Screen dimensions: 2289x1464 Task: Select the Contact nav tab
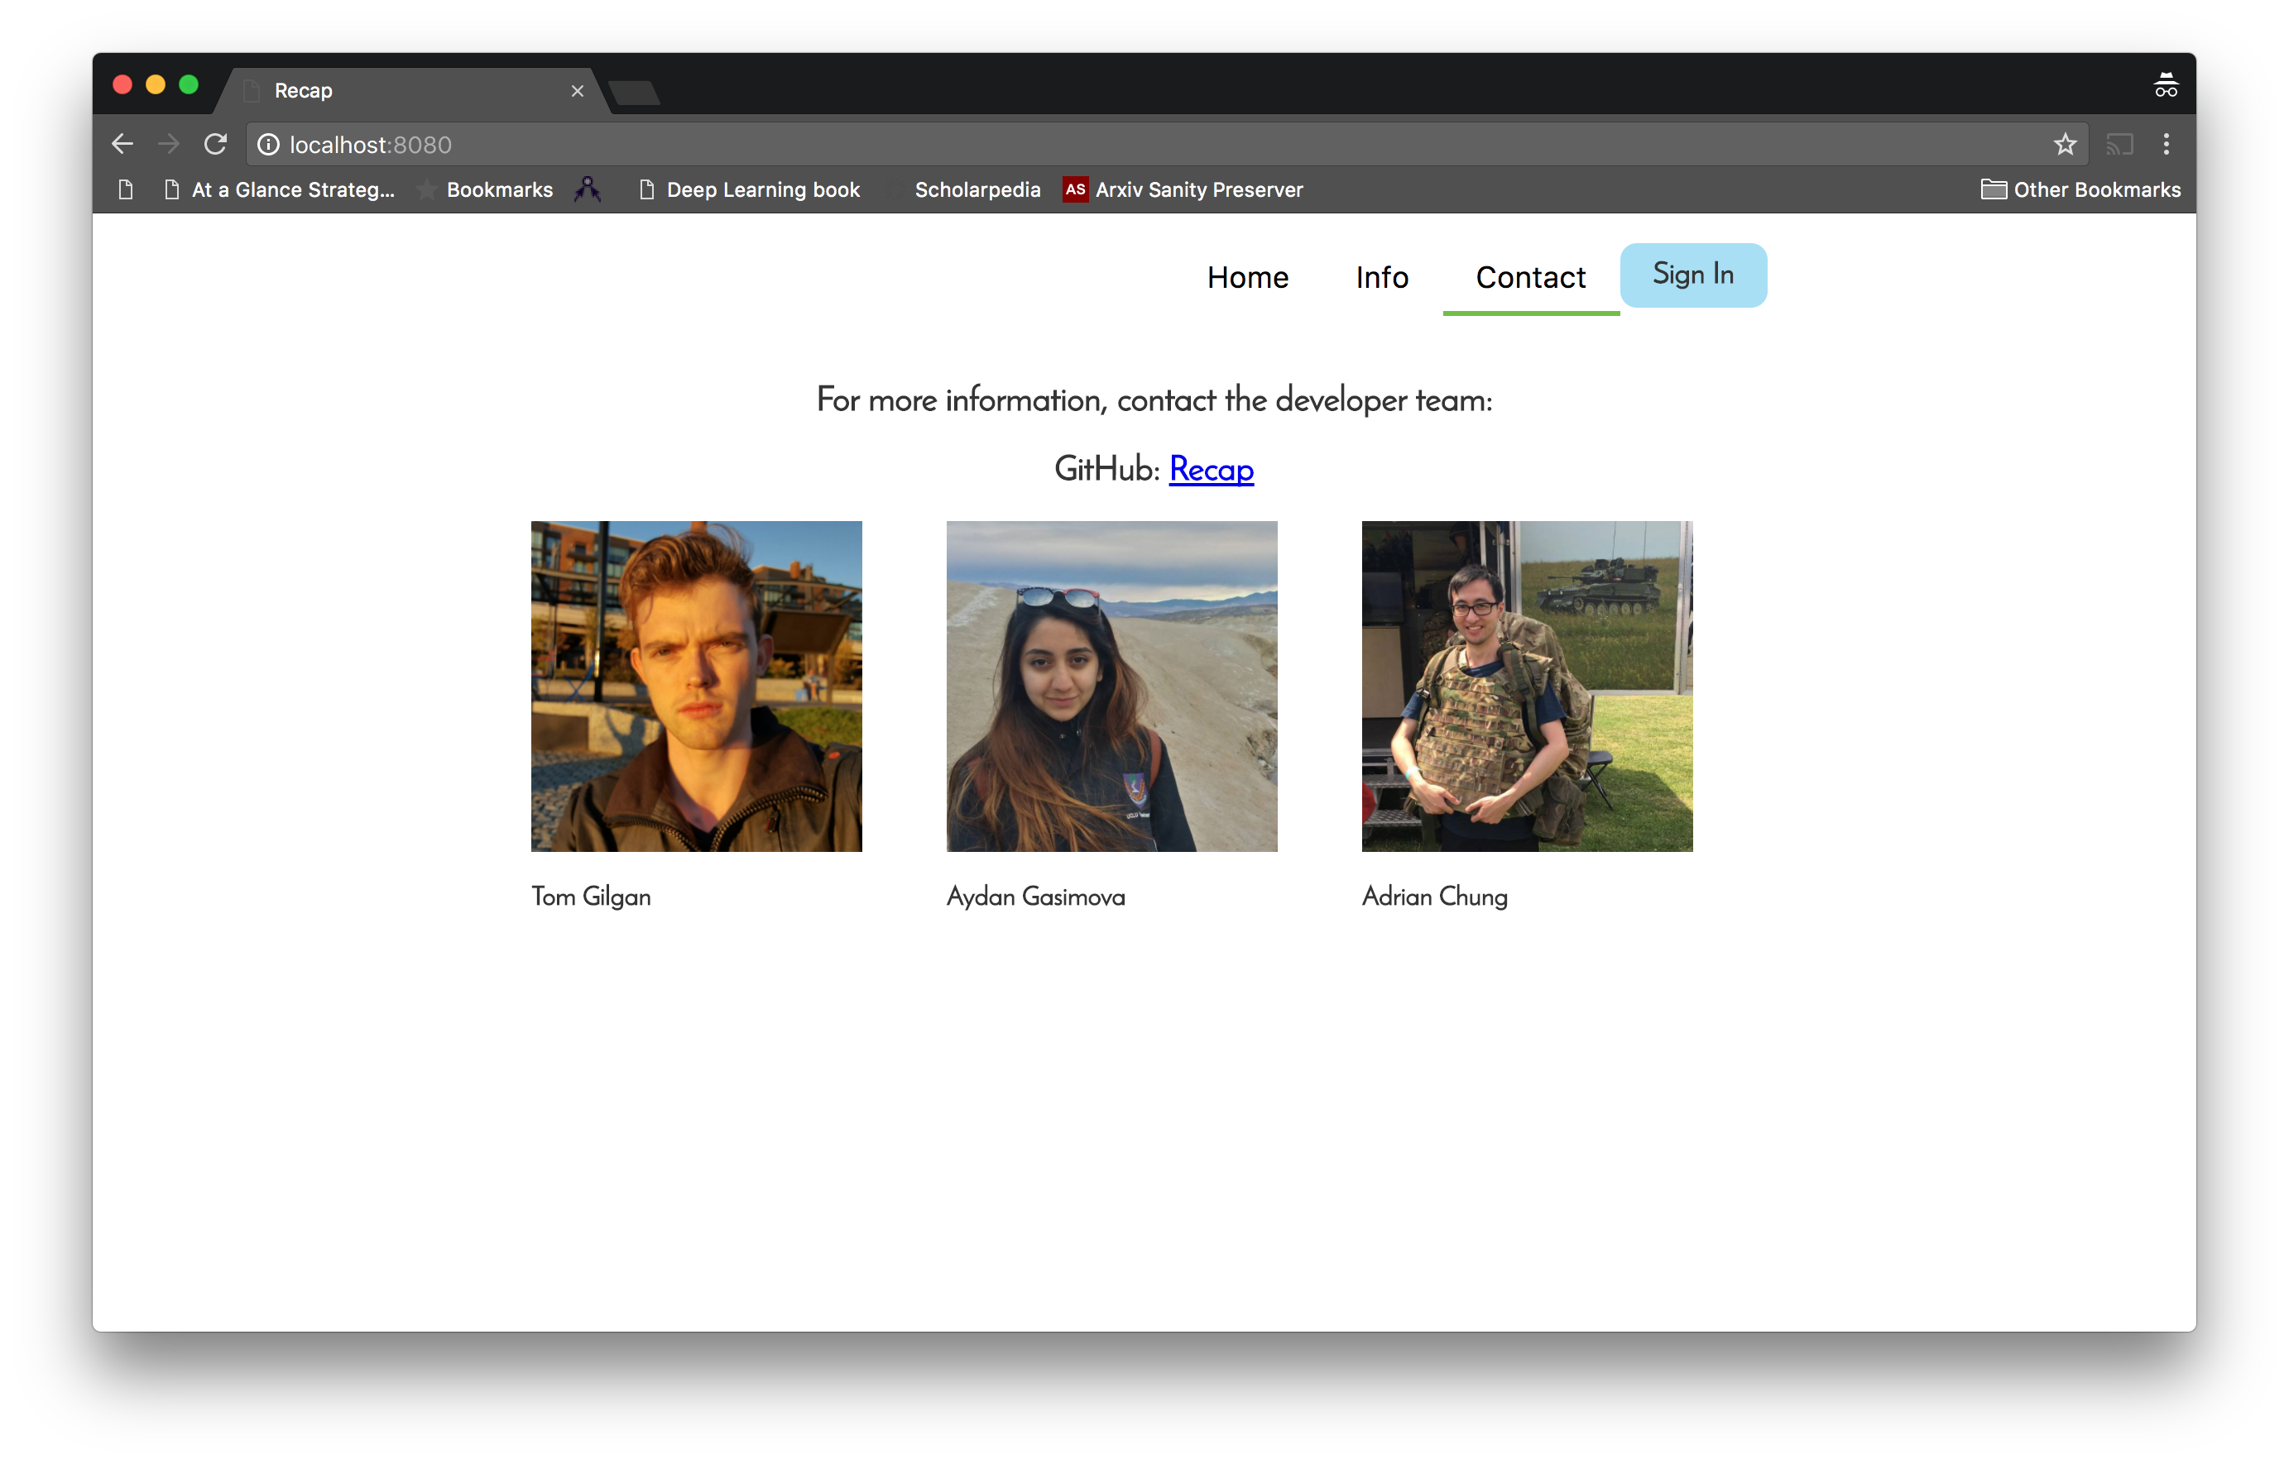tap(1529, 278)
